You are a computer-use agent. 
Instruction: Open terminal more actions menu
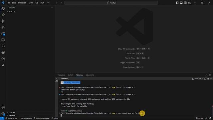coord(211,79)
